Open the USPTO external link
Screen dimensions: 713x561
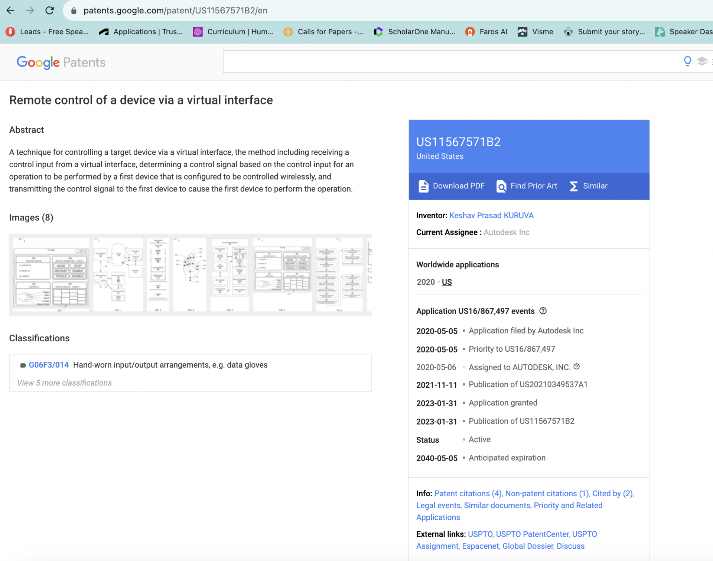(480, 534)
